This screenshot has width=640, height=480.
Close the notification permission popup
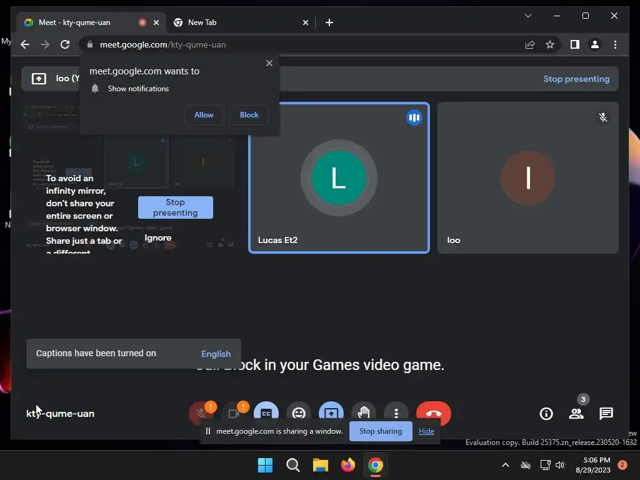[x=269, y=63]
